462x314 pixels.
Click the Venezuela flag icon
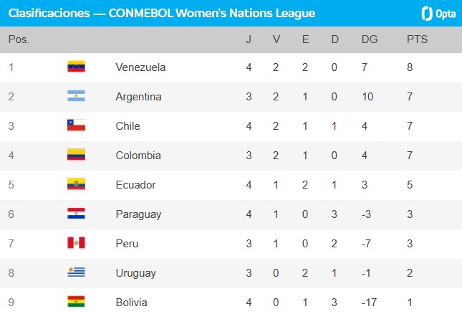(76, 67)
